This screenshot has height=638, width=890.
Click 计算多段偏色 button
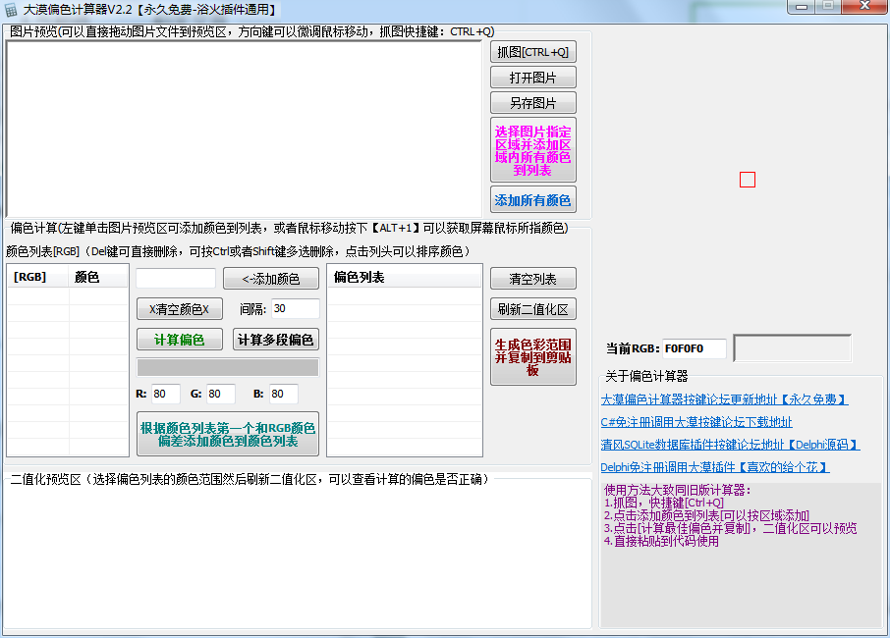click(275, 340)
